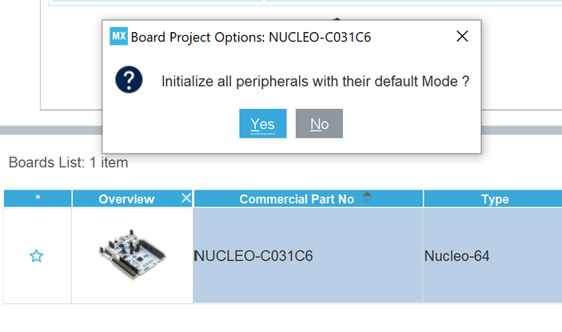
Task: Select the NUCLEO-C031C6 part number cell
Action: point(308,256)
